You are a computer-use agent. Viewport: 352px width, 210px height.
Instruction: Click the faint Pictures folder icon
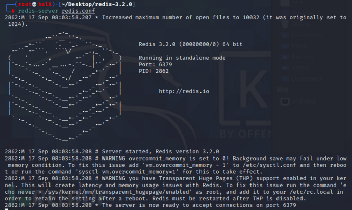point(285,57)
